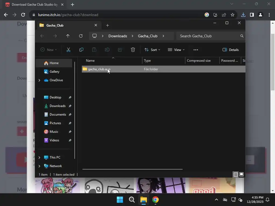The image size is (275, 206).
Task: Toggle the Details pane button
Action: coord(230,50)
